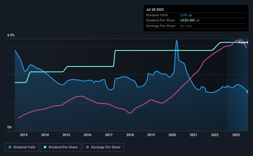Click the teal Dividend Per Share legend dot
253x156 pixels.
pyautogui.click(x=45, y=147)
